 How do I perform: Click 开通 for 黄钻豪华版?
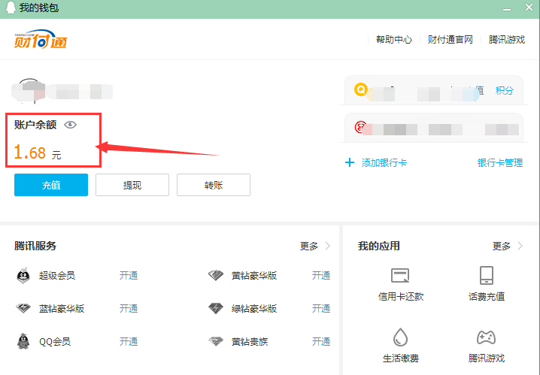click(321, 276)
